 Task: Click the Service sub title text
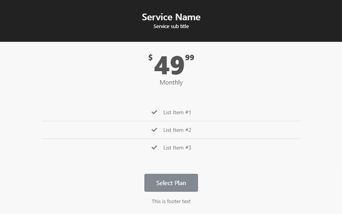click(x=171, y=26)
